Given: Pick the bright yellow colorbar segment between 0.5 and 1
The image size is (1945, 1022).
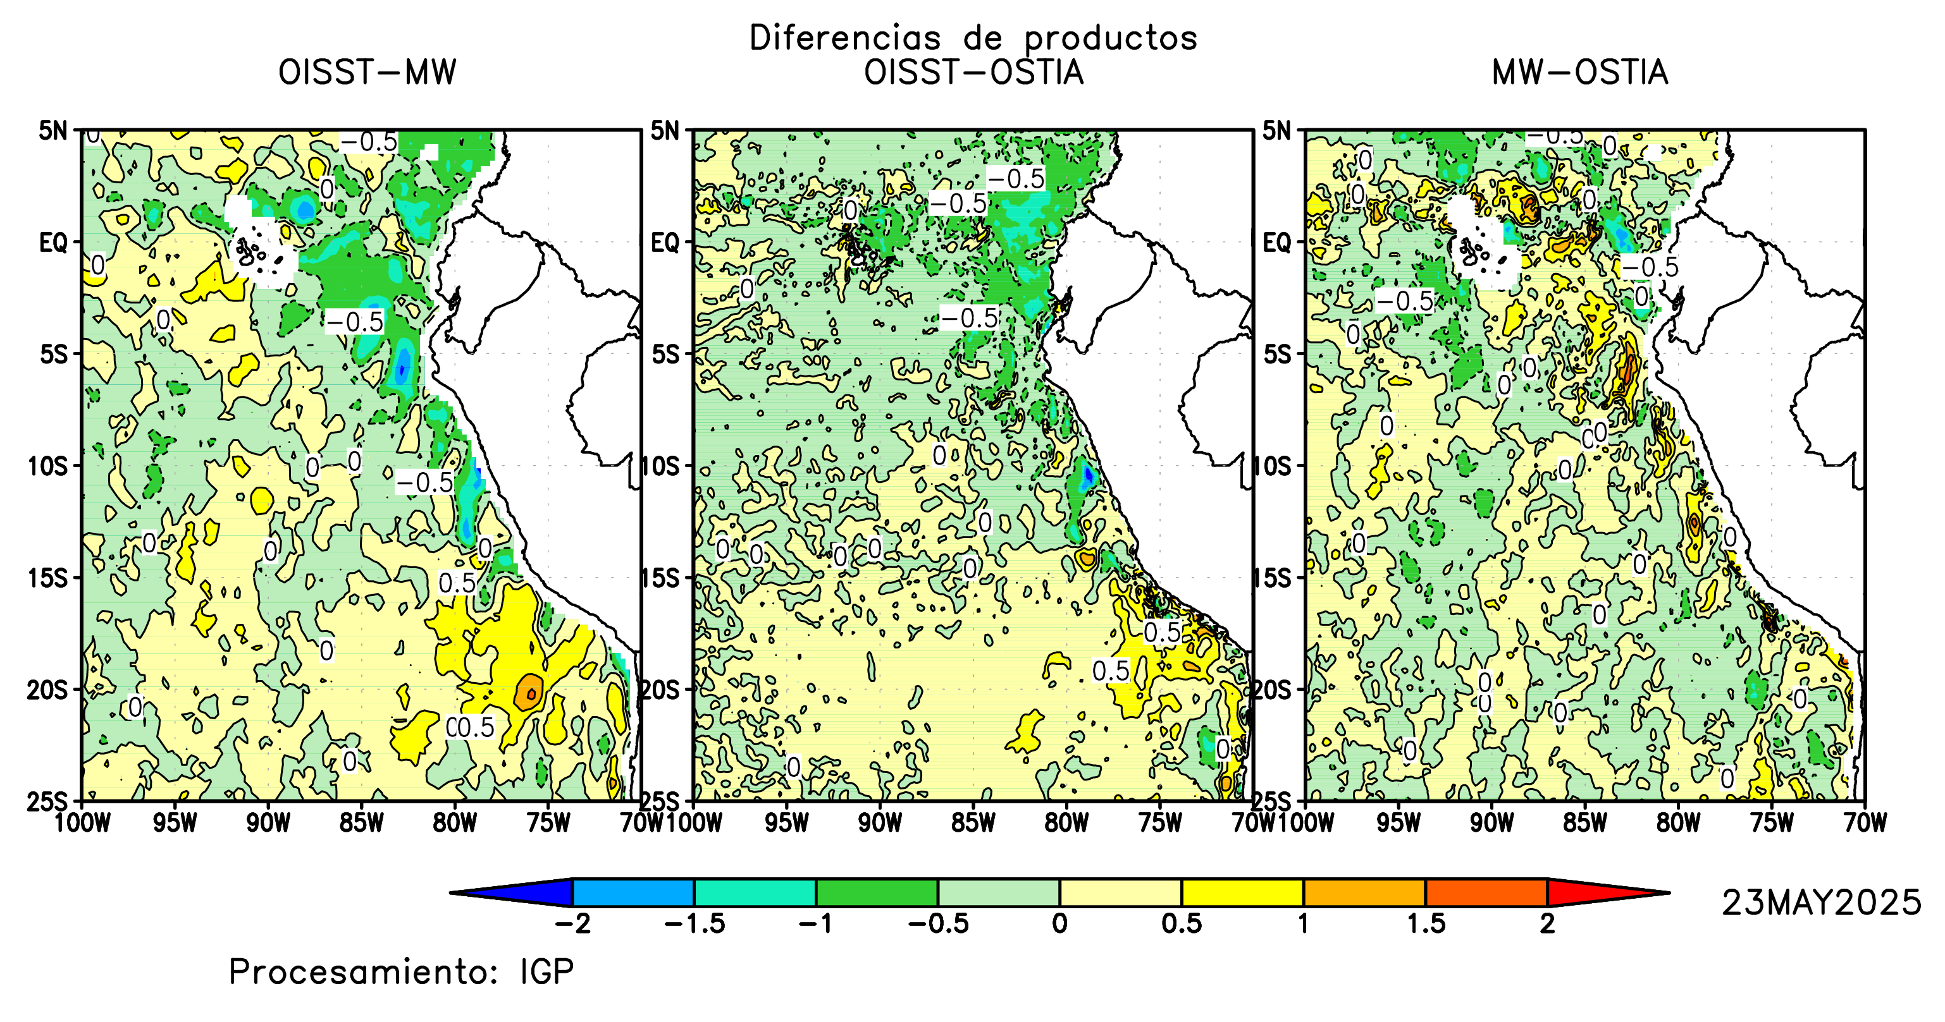Looking at the screenshot, I should tap(1243, 893).
